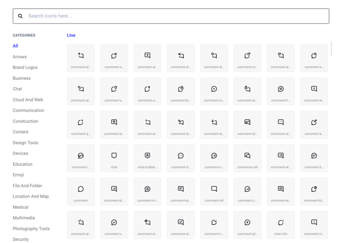Image resolution: width=341 pixels, height=243 pixels.
Task: Switch to the Line style tab
Action: 71,35
